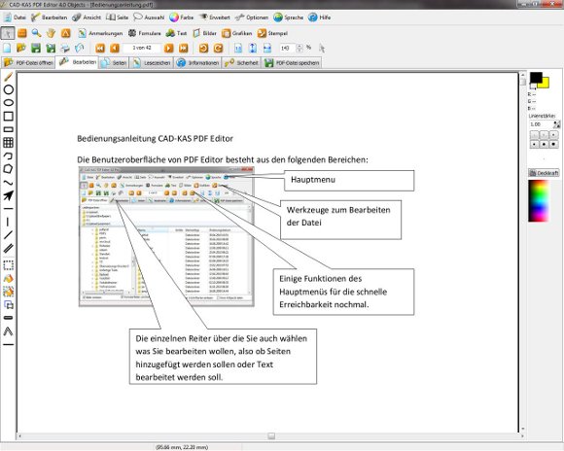Switch to Lesezeichen tab
The height and width of the screenshot is (451, 564).
tap(151, 62)
